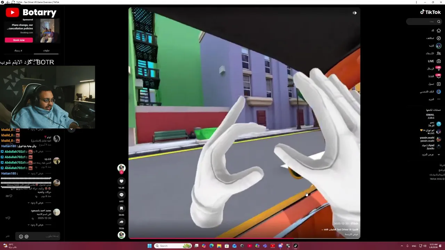445x250 pixels.
Task: Open Messages with the 99+ badge
Action: click(x=438, y=69)
